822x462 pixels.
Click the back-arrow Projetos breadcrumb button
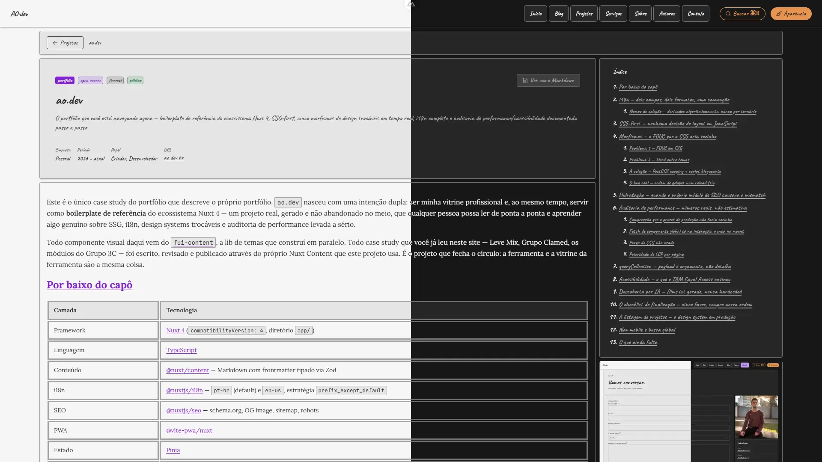click(x=65, y=43)
